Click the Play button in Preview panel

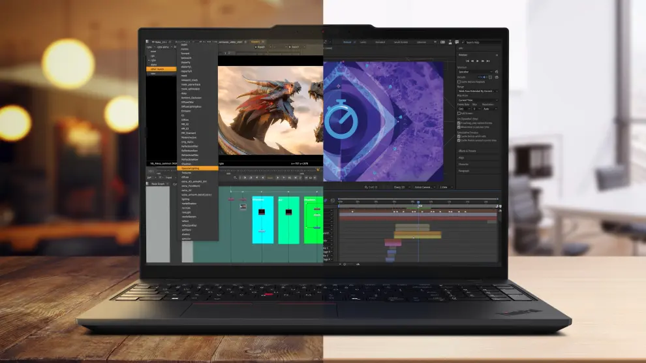tap(479, 61)
